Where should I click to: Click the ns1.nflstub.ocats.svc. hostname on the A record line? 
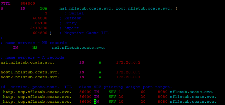pos(28,62)
